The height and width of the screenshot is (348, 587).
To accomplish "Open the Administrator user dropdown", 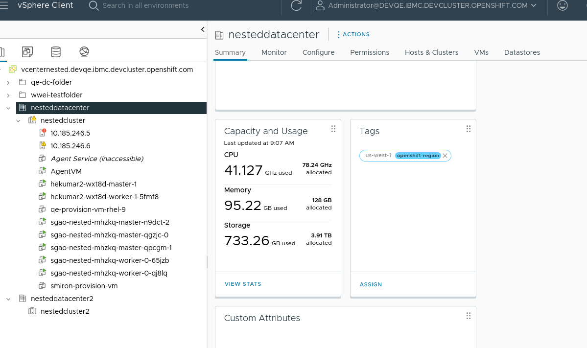I will [x=426, y=6].
